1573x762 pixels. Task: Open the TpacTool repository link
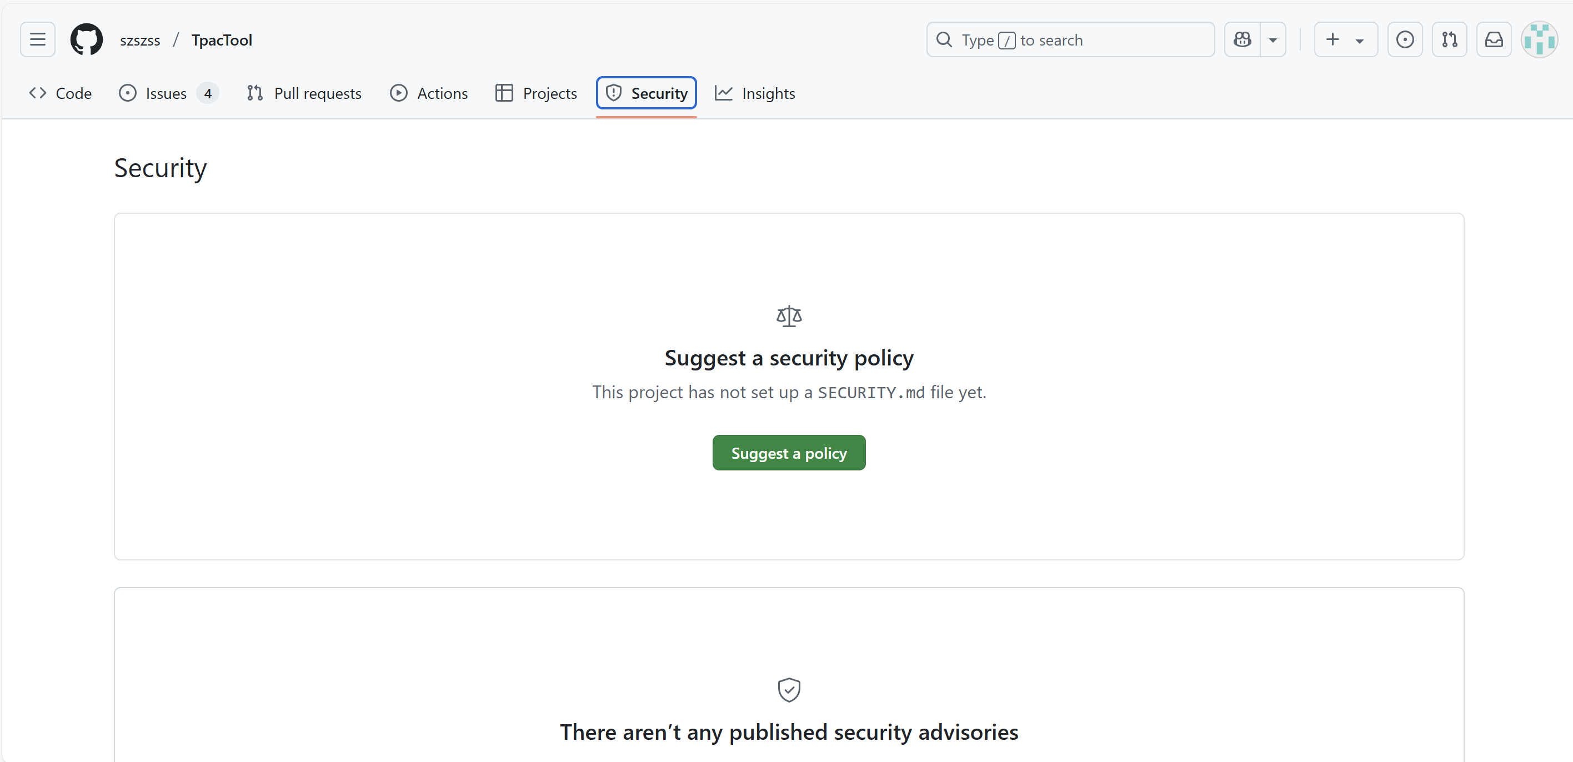[x=222, y=41]
